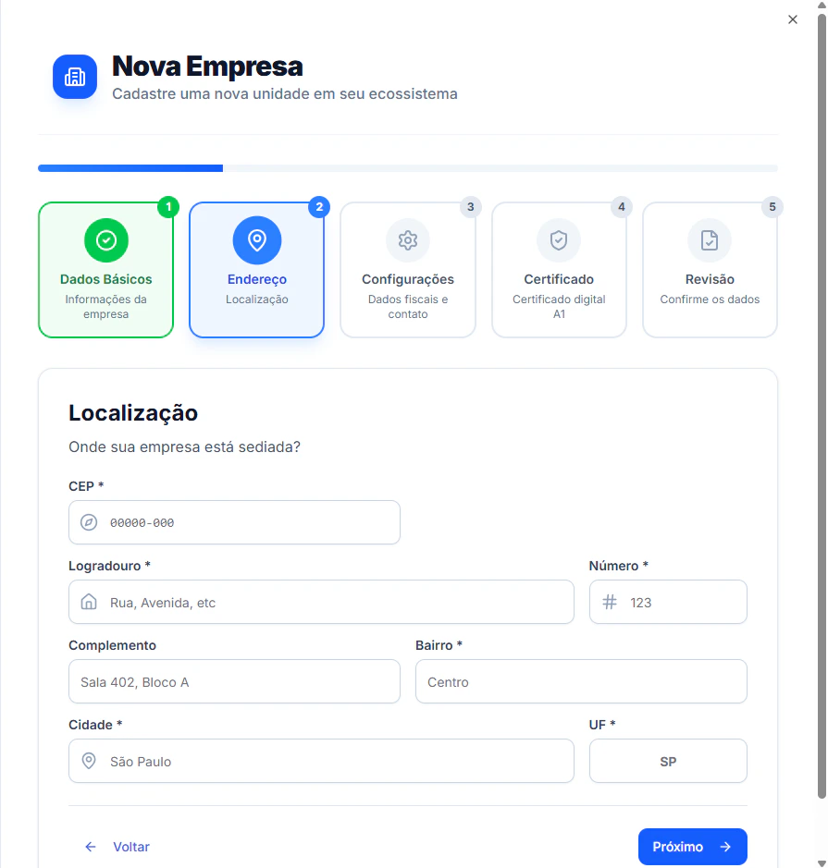Image resolution: width=828 pixels, height=868 pixels.
Task: Click step number 3 badge
Action: pos(470,207)
